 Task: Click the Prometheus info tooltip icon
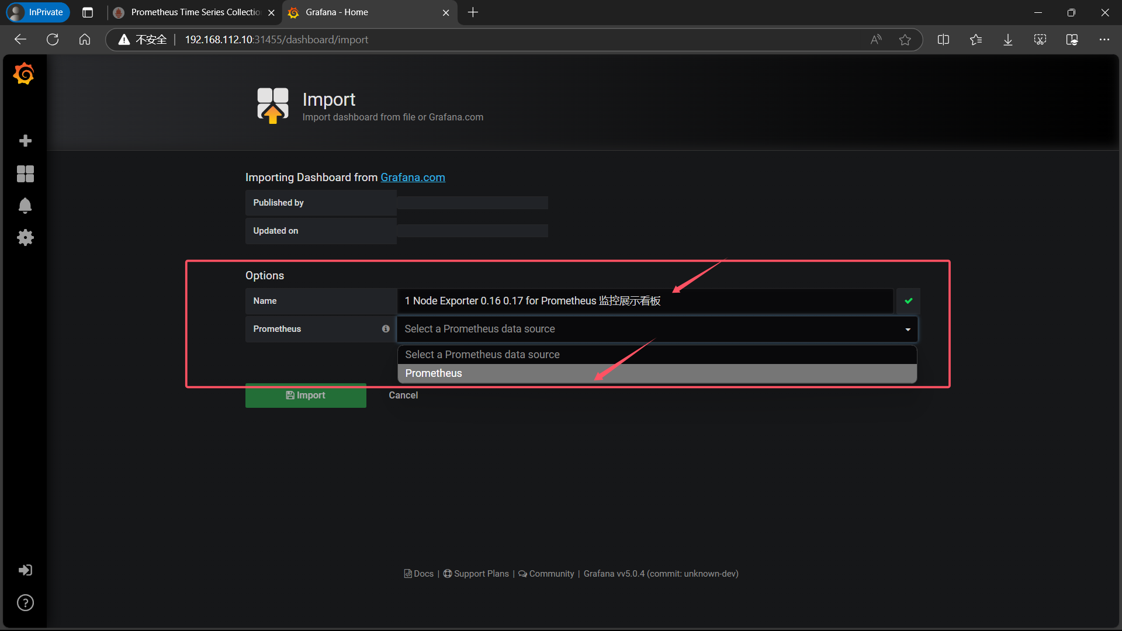pyautogui.click(x=386, y=329)
